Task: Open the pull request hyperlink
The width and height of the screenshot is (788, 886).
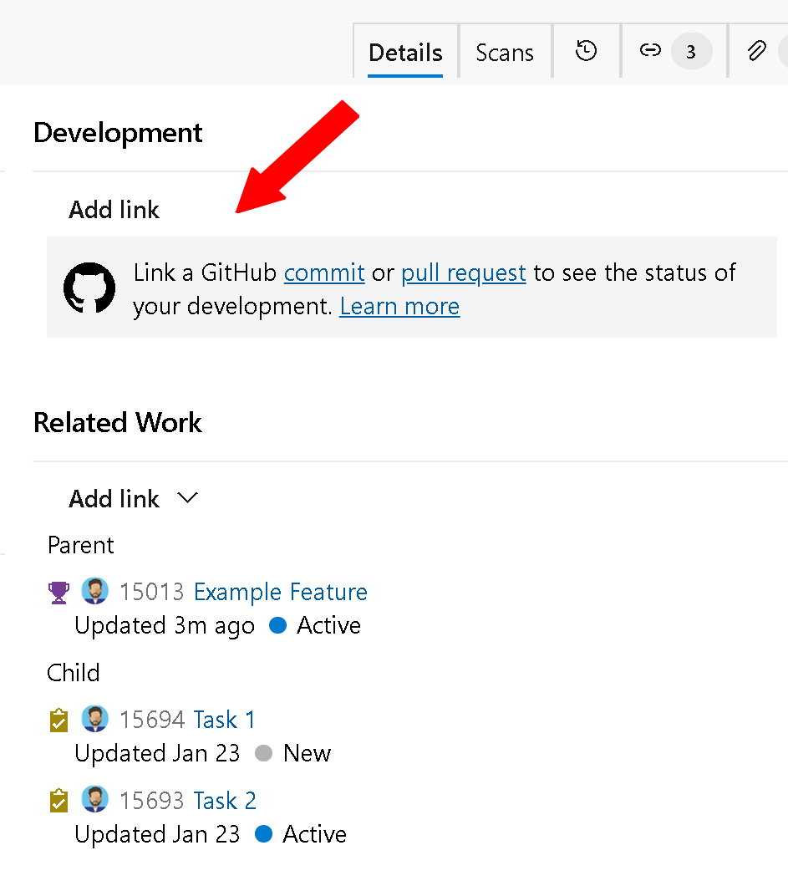Action: pyautogui.click(x=463, y=272)
